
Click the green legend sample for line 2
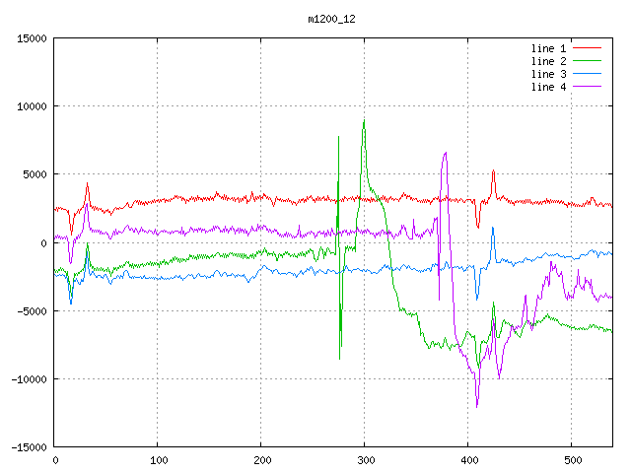pos(588,61)
